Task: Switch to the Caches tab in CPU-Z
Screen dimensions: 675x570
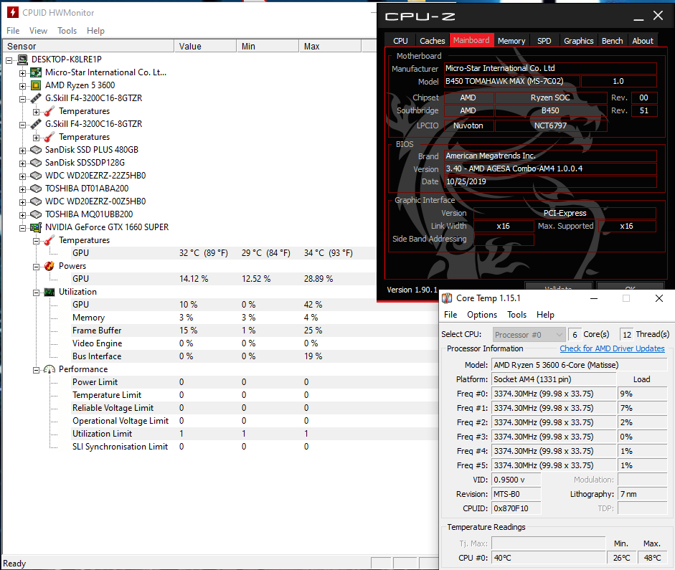Action: click(433, 40)
